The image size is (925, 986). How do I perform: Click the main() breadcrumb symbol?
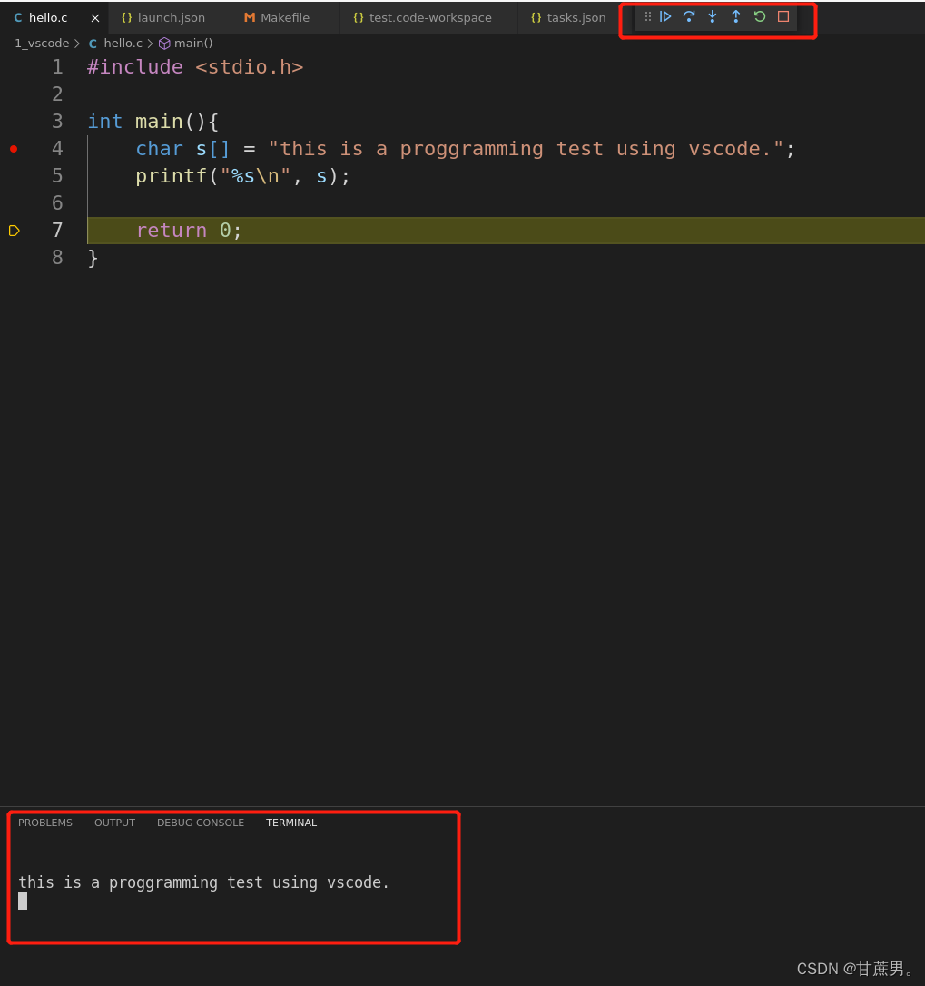193,44
